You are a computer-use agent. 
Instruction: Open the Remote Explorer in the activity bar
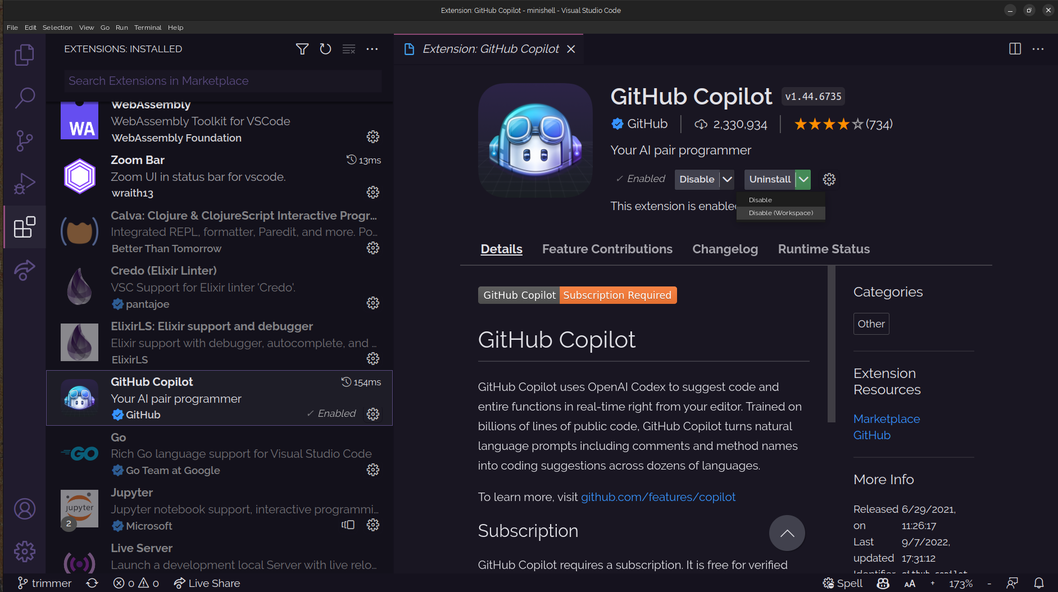[24, 270]
